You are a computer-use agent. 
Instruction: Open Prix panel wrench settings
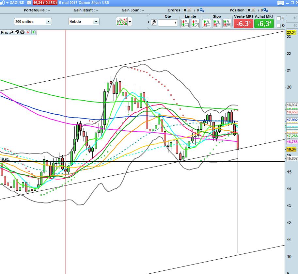click(11, 32)
